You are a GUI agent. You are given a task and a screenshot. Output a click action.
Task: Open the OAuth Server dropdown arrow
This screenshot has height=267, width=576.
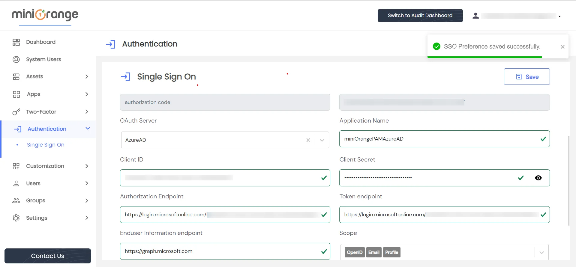tap(322, 140)
